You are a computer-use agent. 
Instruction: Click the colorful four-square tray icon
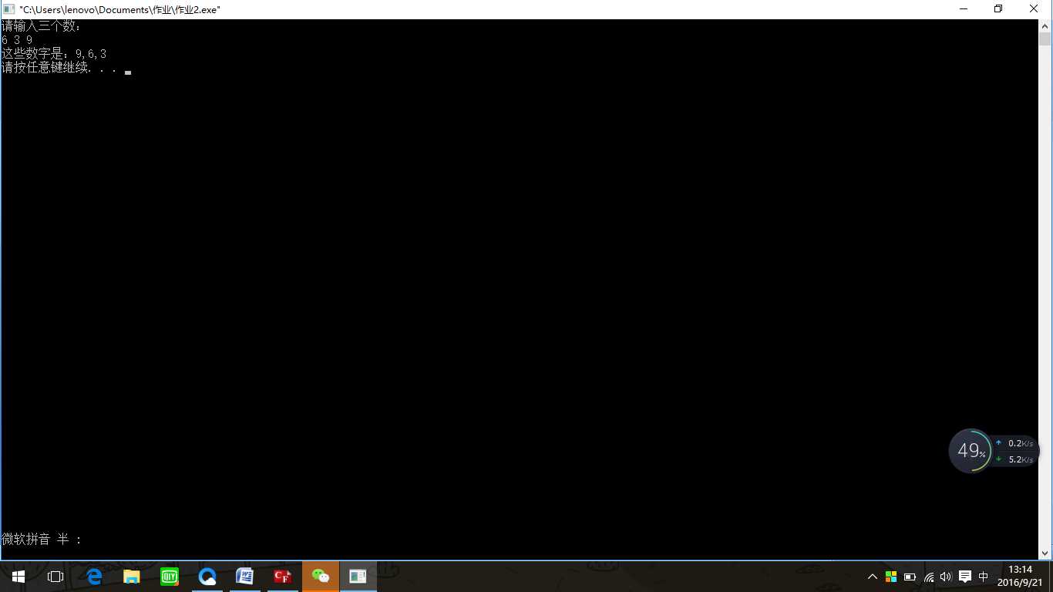tap(891, 577)
